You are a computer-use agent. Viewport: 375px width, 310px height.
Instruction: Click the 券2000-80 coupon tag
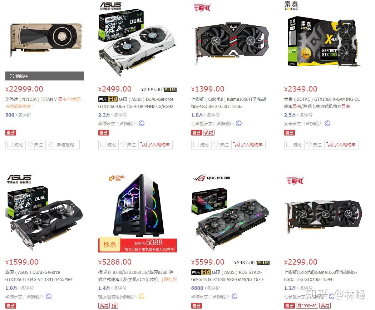point(307,306)
